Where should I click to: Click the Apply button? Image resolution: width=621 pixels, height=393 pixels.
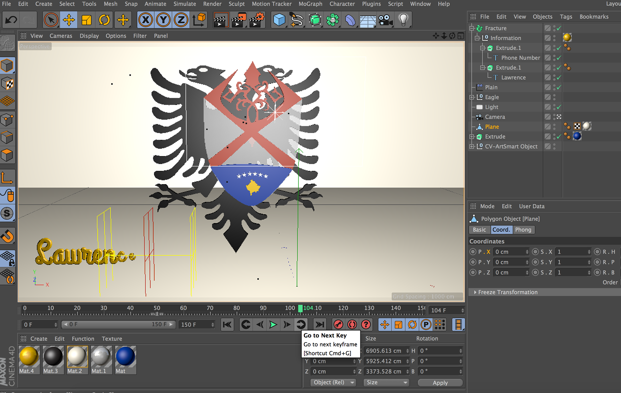pos(440,383)
